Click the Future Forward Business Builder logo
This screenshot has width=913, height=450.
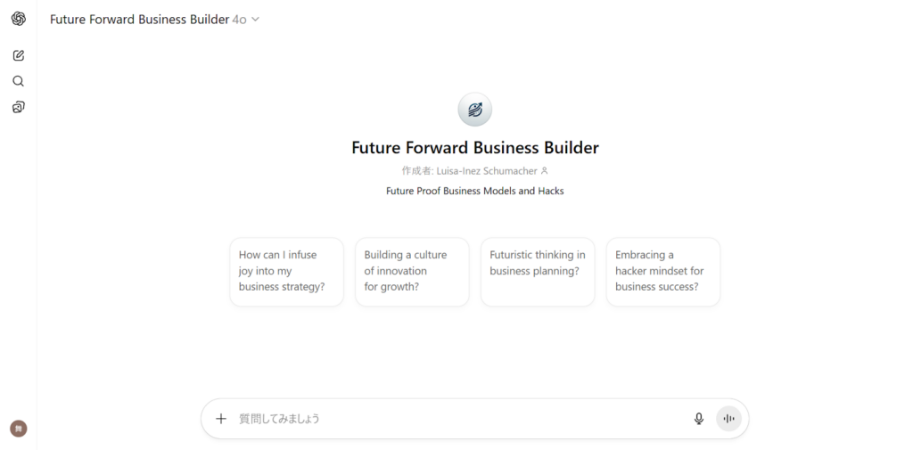pyautogui.click(x=475, y=110)
